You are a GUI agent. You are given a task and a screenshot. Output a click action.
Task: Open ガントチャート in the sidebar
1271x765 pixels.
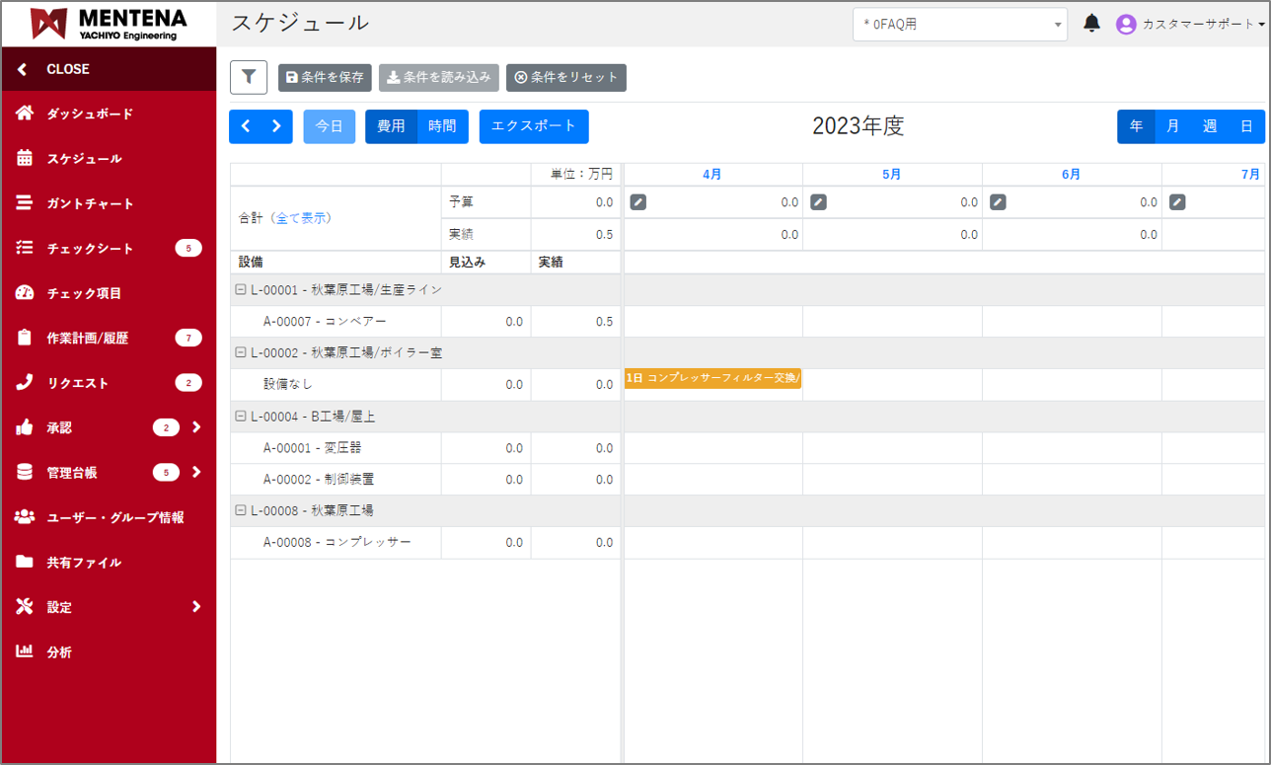tap(89, 203)
